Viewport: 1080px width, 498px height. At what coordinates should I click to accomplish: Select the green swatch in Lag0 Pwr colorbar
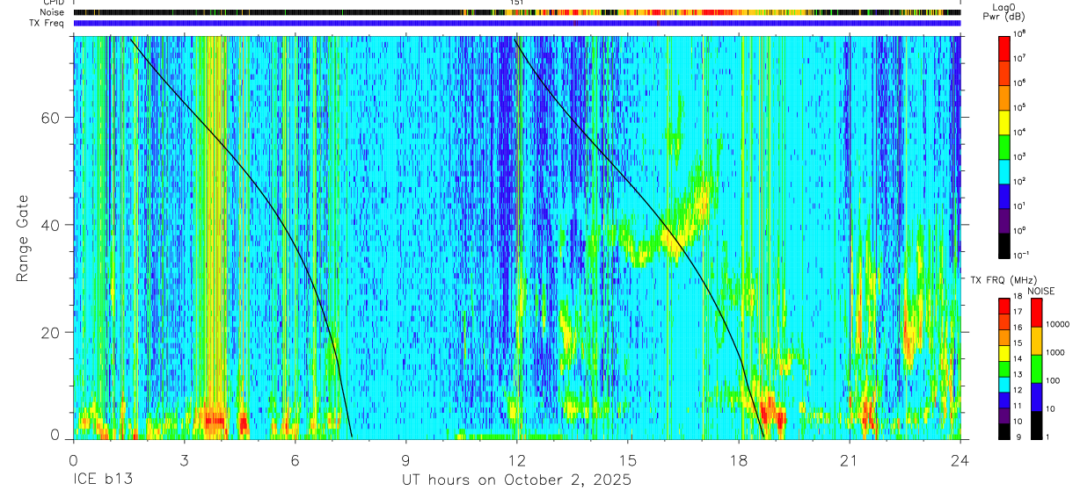pyautogui.click(x=1004, y=146)
